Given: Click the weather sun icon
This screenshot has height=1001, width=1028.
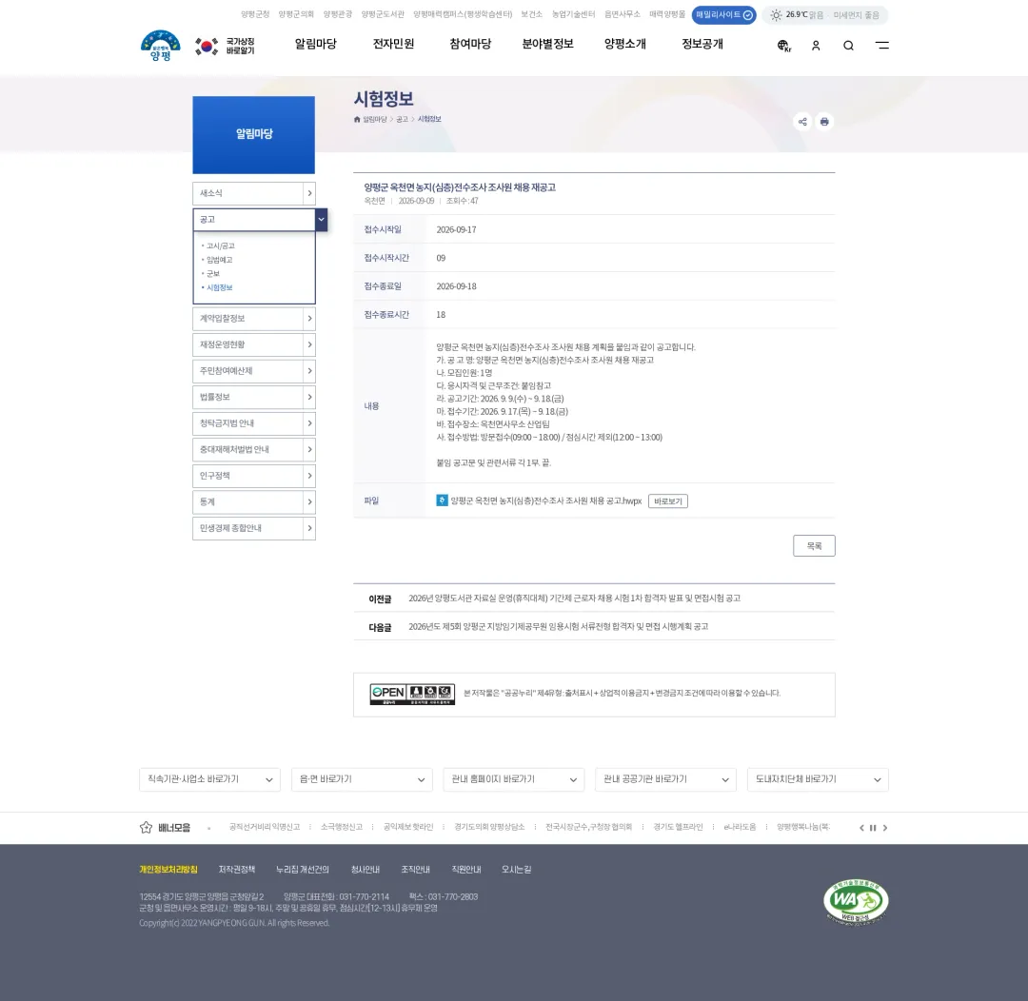Looking at the screenshot, I should [x=777, y=15].
